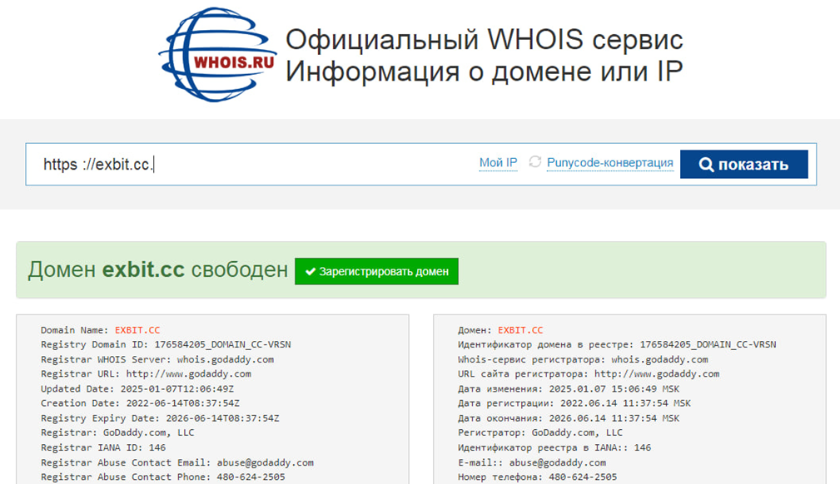This screenshot has height=484, width=840.
Task: Click the green "Зарегистрировать домен" button
Action: point(376,271)
